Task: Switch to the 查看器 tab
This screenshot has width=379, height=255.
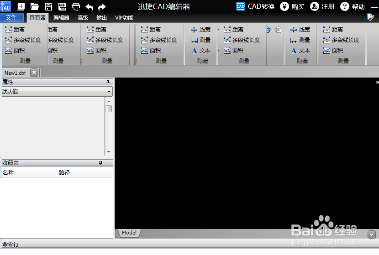Action: pyautogui.click(x=37, y=18)
